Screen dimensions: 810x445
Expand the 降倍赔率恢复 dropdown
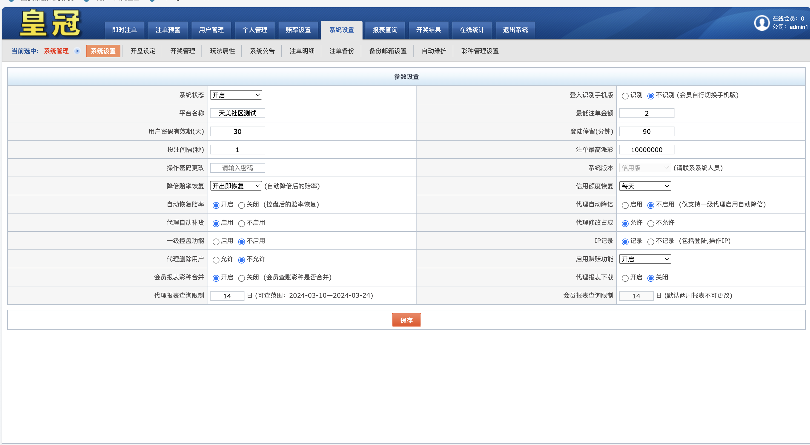[x=236, y=186]
